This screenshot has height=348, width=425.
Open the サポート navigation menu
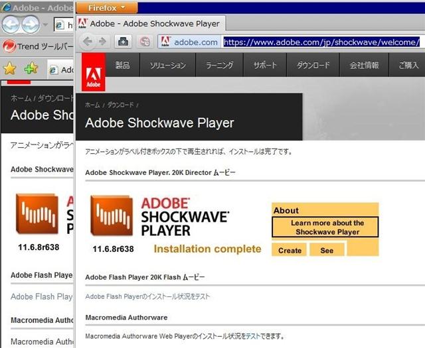coord(265,65)
